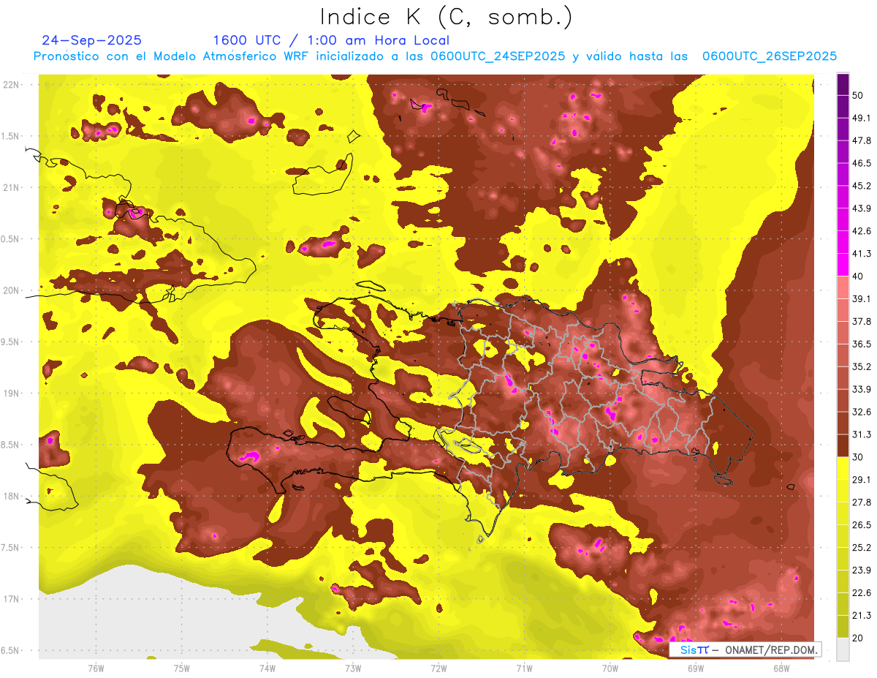Viewport: 877px width, 678px height.
Task: Click the '0600UTC_26SEP2025' valid-until timestamp
Action: tap(770, 56)
